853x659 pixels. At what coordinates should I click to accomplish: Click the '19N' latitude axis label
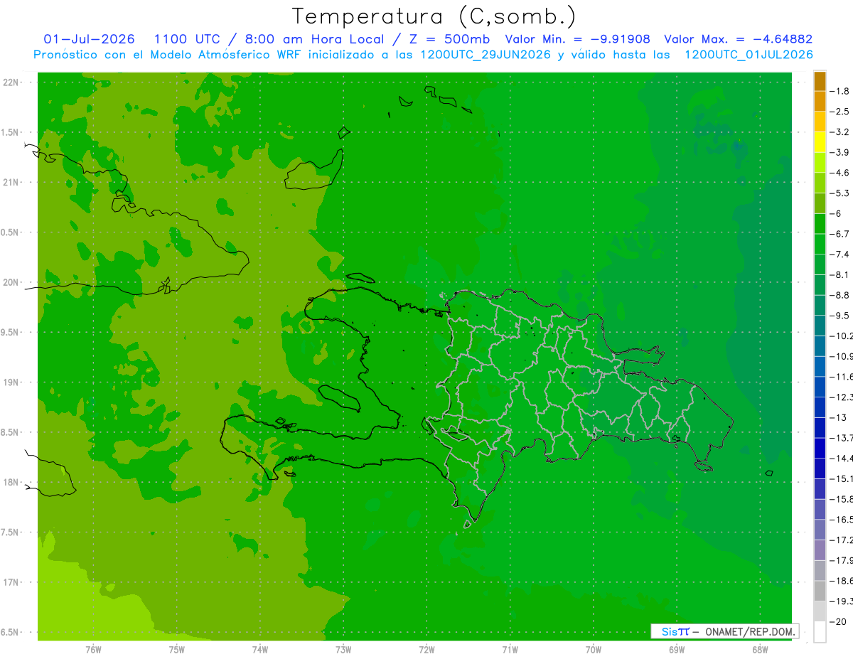pyautogui.click(x=11, y=382)
